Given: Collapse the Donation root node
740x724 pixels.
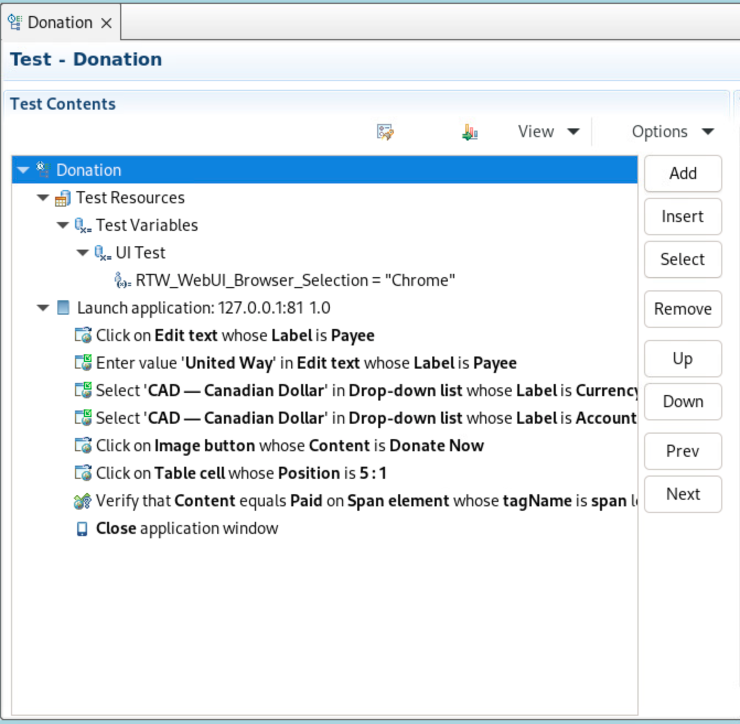Looking at the screenshot, I should [23, 170].
